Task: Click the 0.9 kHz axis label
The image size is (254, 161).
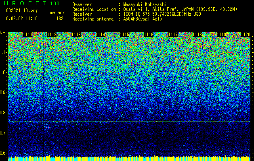Action: [x=4, y=93]
